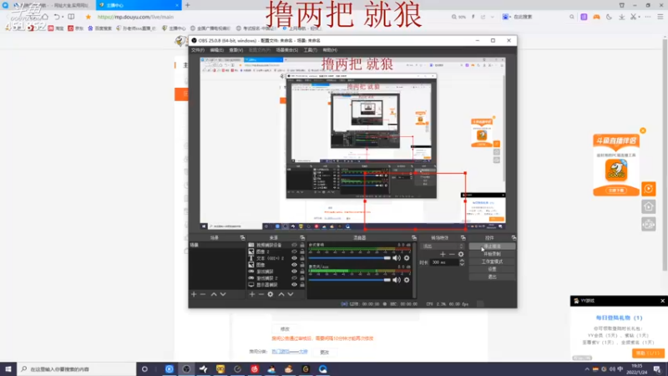
Task: Open settings gear for first mixer channel
Action: click(407, 258)
